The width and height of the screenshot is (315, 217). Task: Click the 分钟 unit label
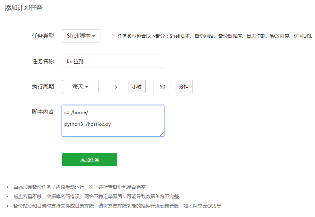click(183, 86)
